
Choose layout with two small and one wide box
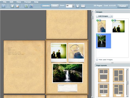[103, 76]
